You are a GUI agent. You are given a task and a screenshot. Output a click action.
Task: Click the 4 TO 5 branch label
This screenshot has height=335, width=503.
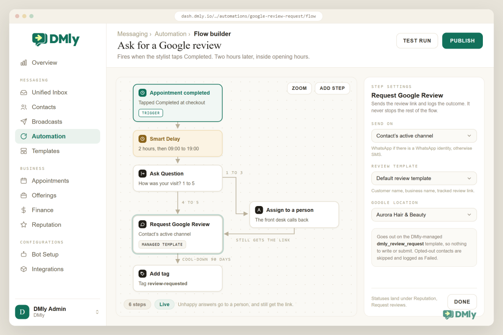190,203
